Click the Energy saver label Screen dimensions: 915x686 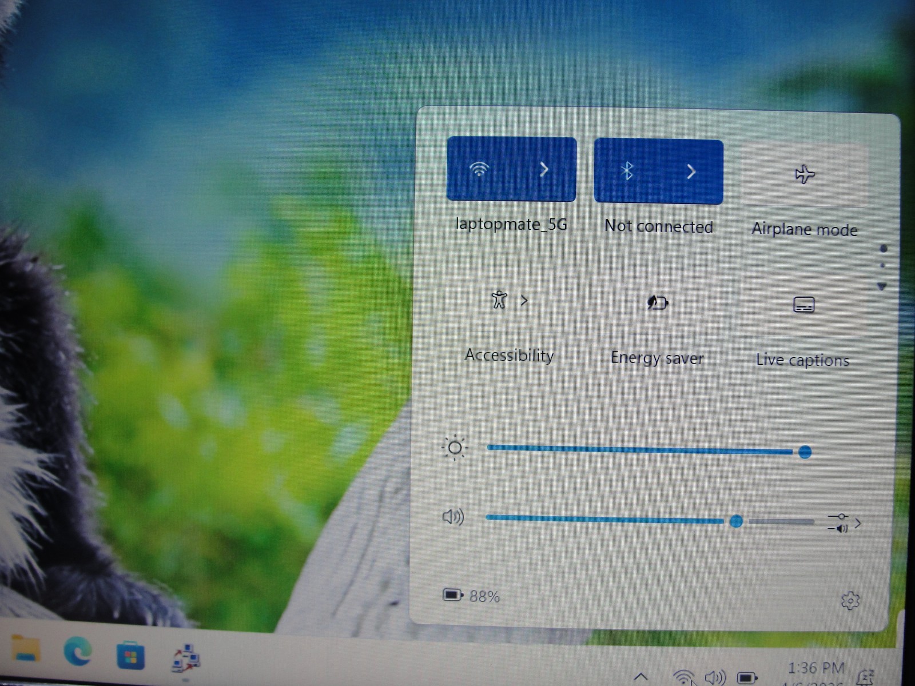point(657,358)
